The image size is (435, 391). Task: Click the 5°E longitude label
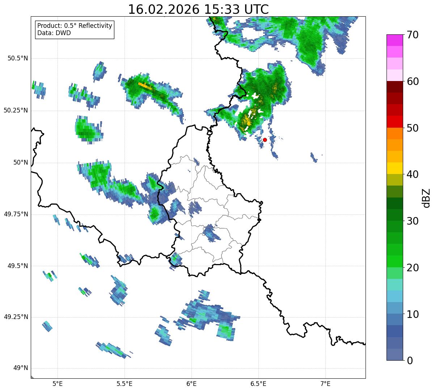pyautogui.click(x=58, y=383)
